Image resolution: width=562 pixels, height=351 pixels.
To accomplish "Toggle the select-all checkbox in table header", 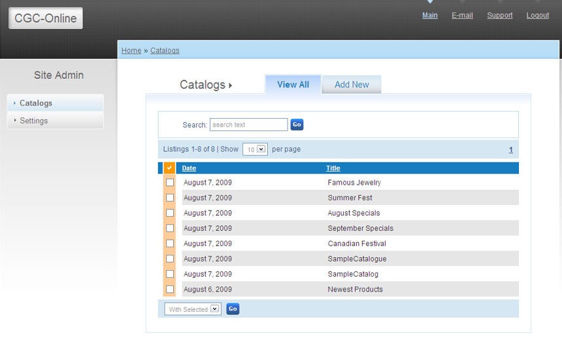I will (x=169, y=168).
